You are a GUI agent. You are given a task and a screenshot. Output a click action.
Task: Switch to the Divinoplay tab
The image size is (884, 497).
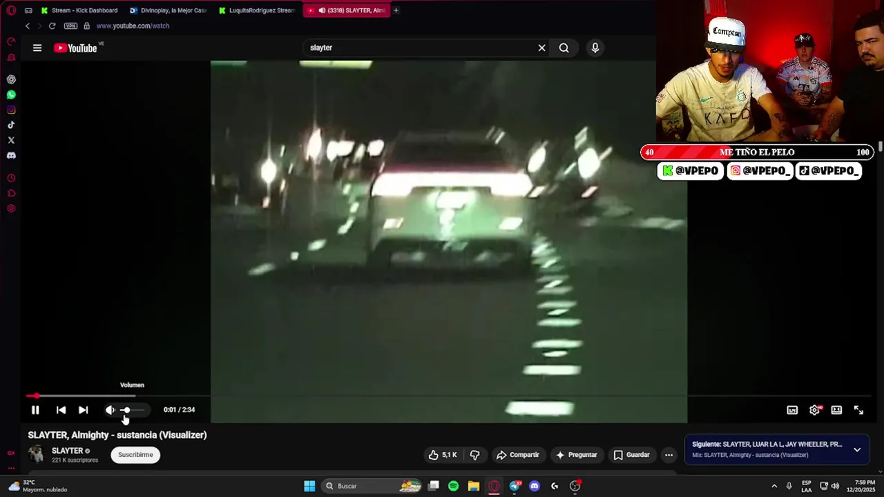[x=169, y=10]
